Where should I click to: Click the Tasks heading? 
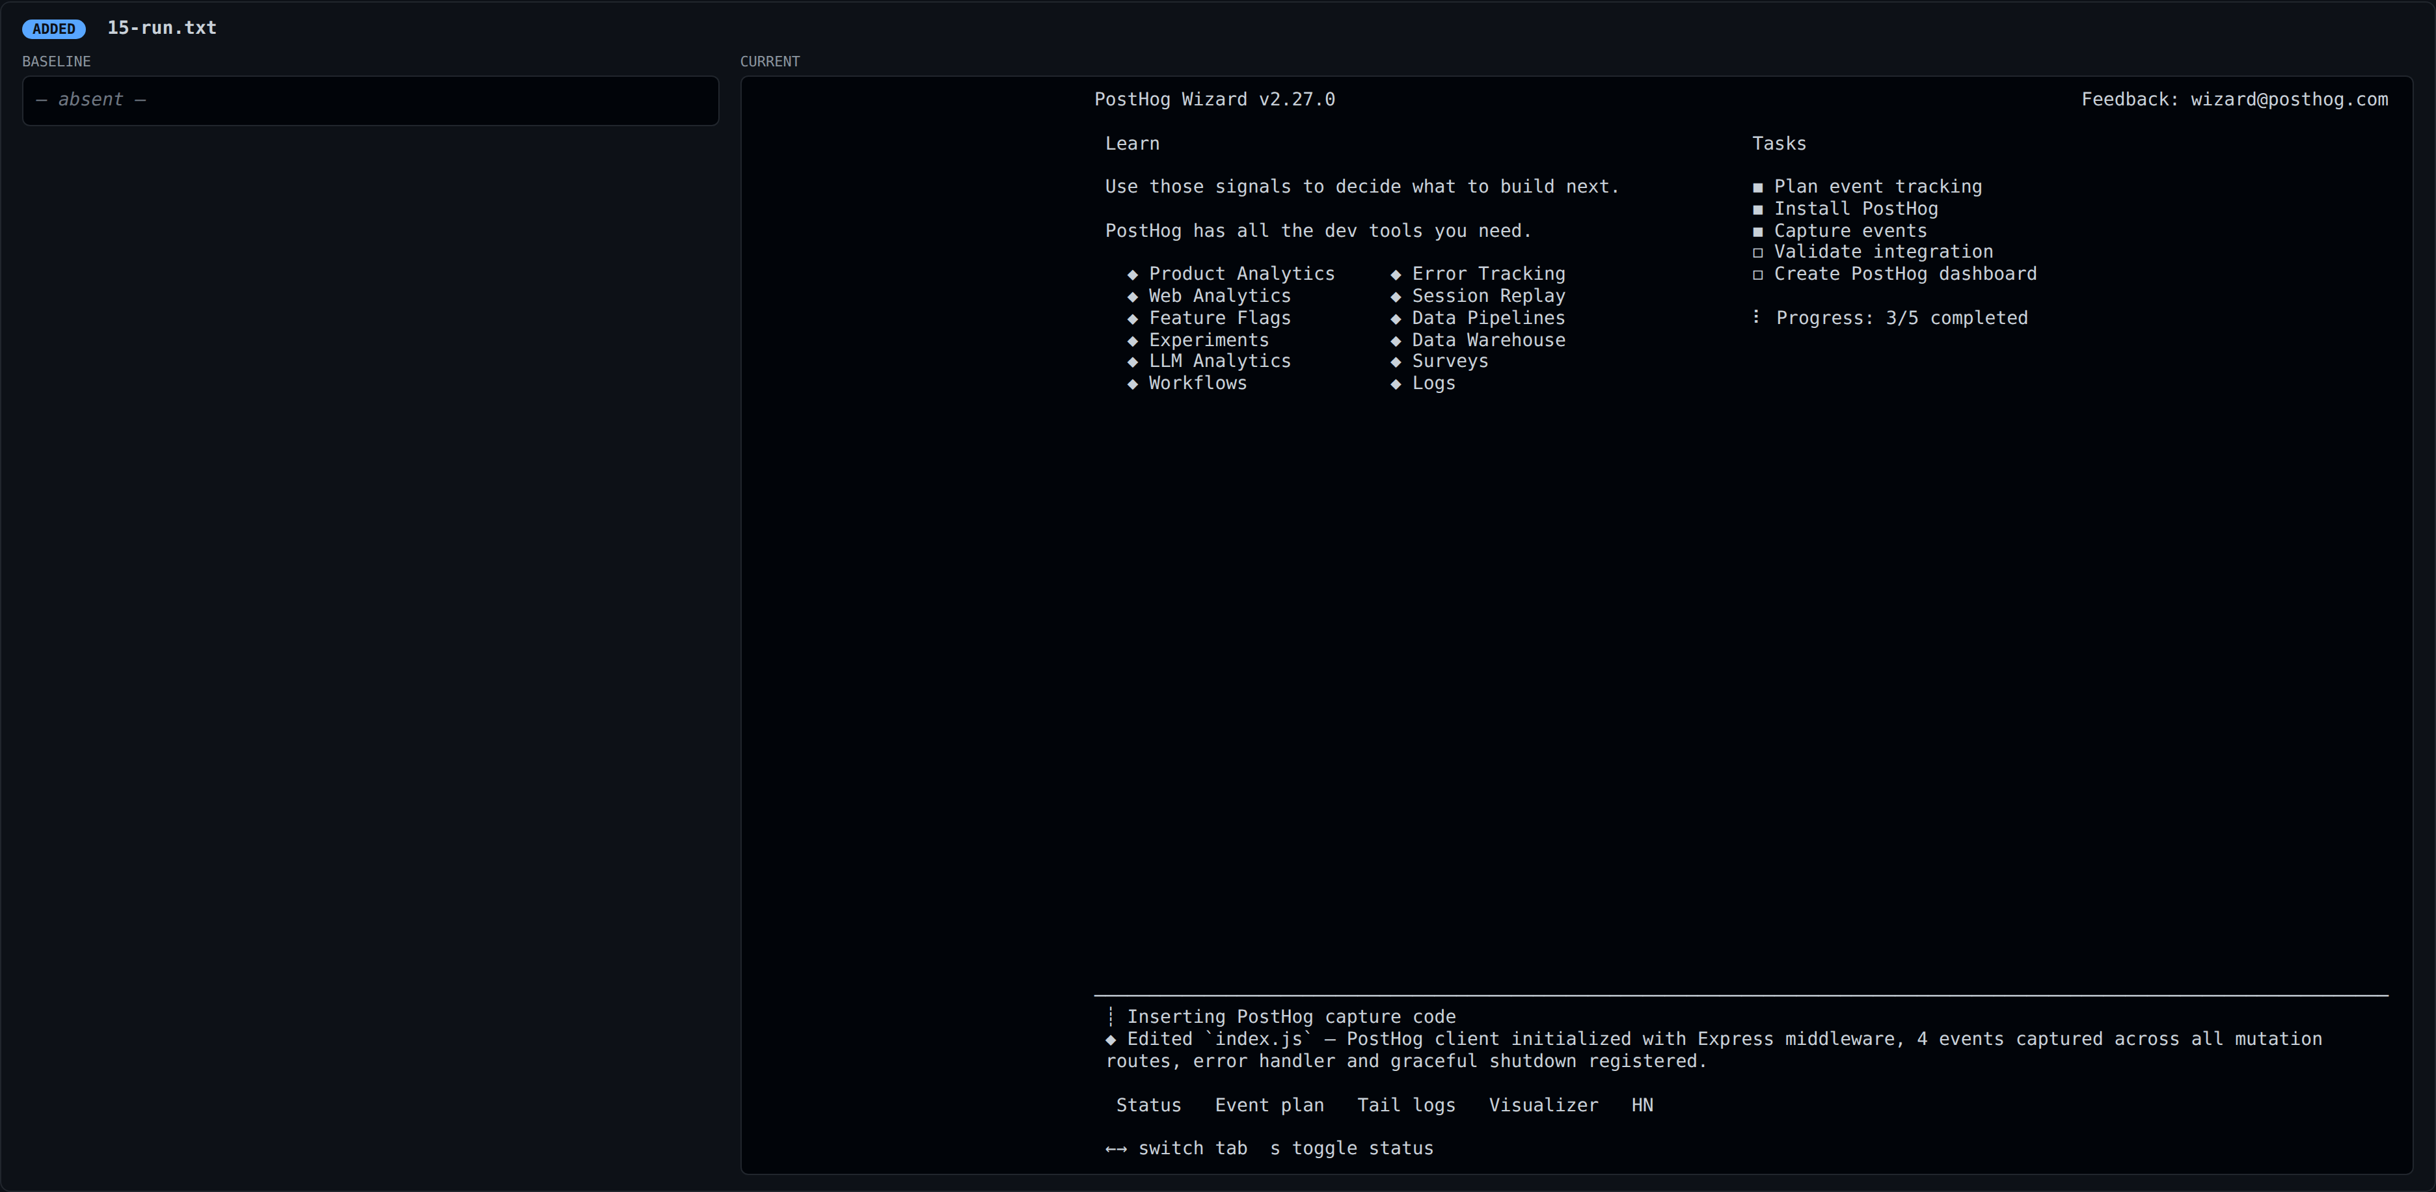point(1779,144)
